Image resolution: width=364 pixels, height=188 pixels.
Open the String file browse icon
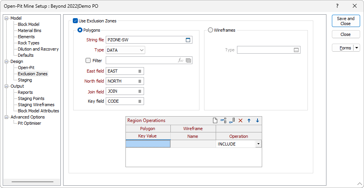click(x=188, y=40)
